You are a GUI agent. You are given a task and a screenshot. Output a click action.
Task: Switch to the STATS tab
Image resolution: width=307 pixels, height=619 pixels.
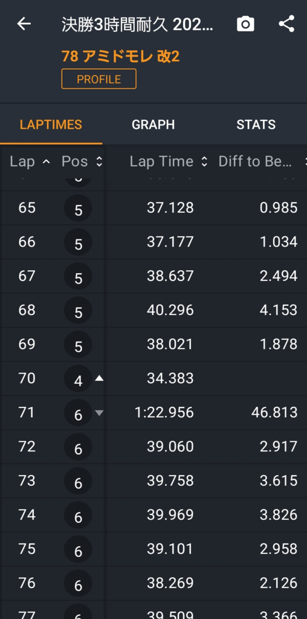pyautogui.click(x=256, y=125)
